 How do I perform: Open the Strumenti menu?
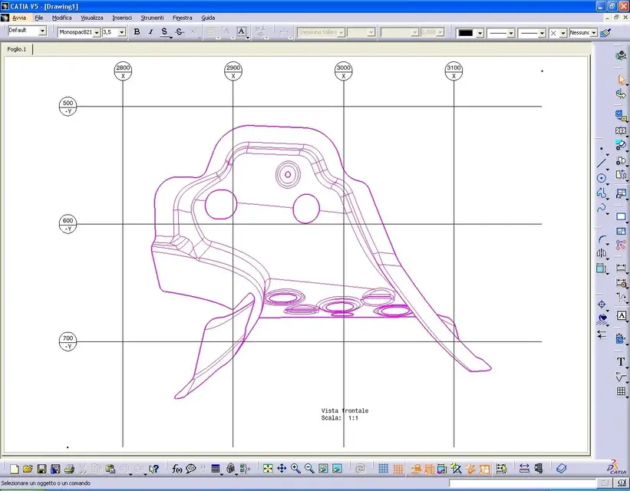pyautogui.click(x=152, y=17)
